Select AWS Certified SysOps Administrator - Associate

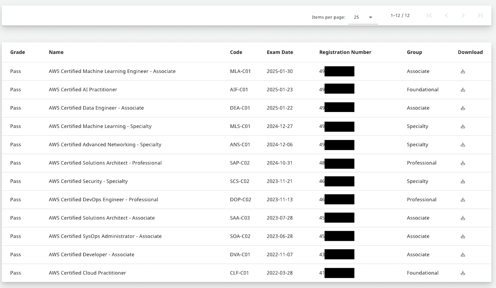(x=105, y=236)
